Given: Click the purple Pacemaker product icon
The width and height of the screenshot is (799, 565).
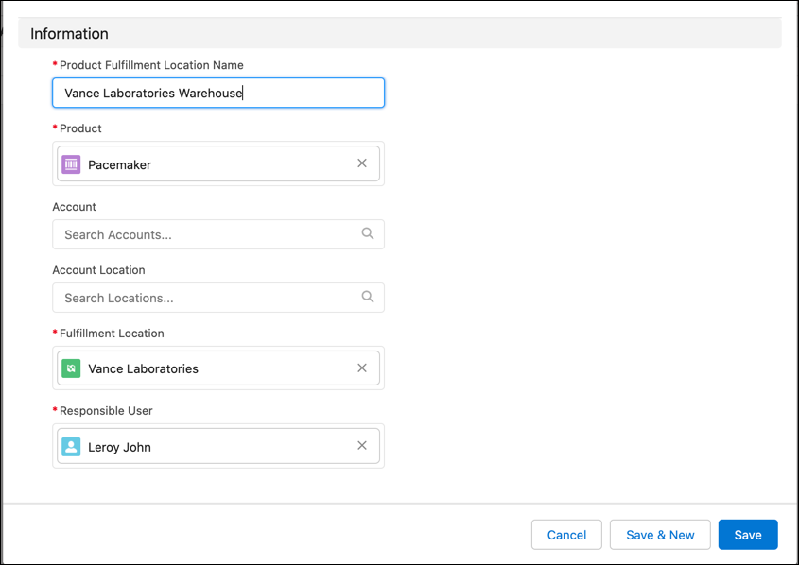Looking at the screenshot, I should click(x=71, y=164).
